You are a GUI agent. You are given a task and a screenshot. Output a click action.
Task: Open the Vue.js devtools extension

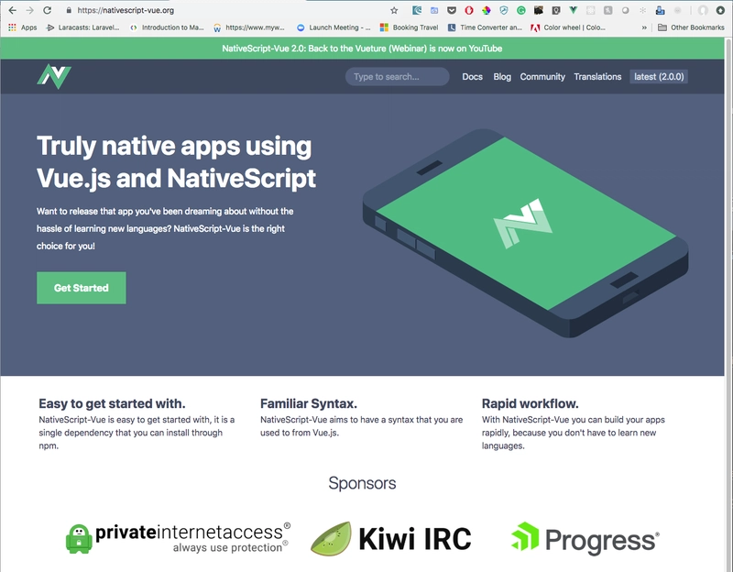[x=574, y=10]
